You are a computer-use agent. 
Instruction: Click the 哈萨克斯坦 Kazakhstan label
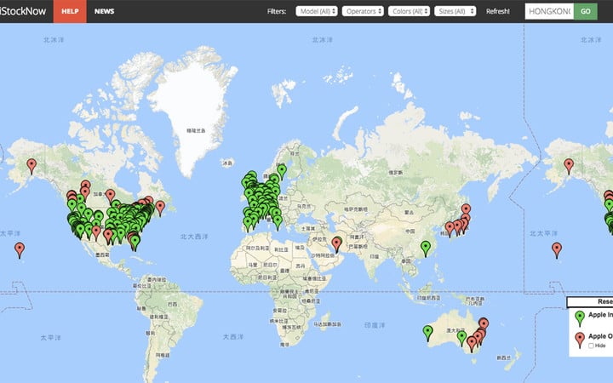click(x=356, y=209)
